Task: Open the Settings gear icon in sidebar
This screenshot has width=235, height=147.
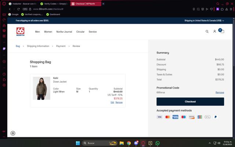Action: [x=4, y=85]
